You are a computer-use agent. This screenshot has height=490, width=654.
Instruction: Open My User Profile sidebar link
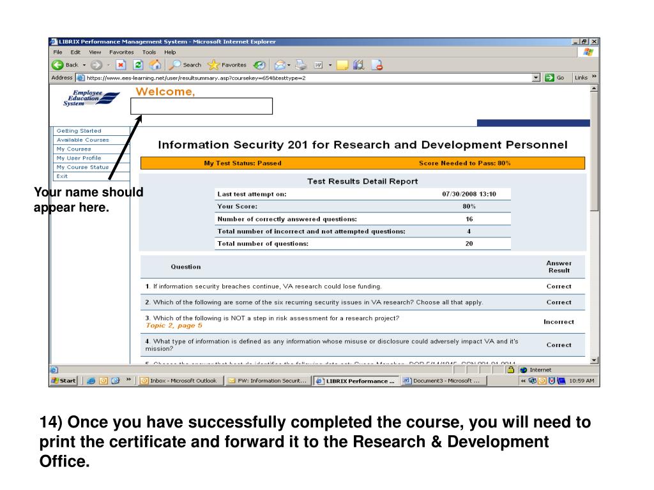(x=79, y=158)
